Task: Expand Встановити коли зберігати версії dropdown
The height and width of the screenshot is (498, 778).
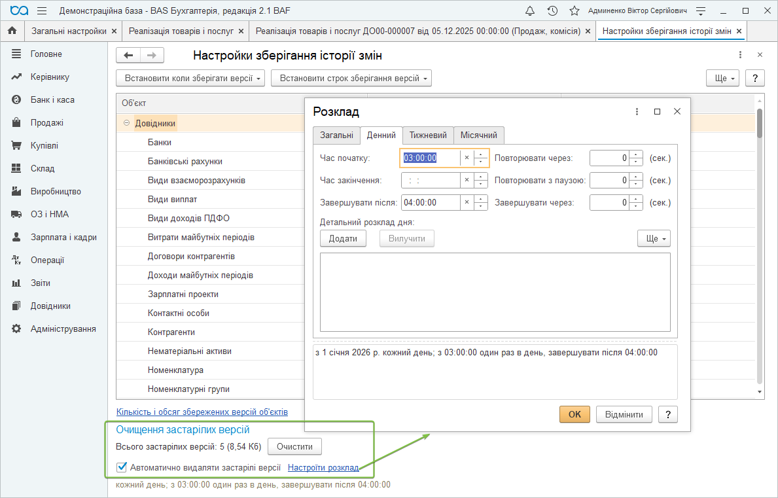Action: pos(190,79)
